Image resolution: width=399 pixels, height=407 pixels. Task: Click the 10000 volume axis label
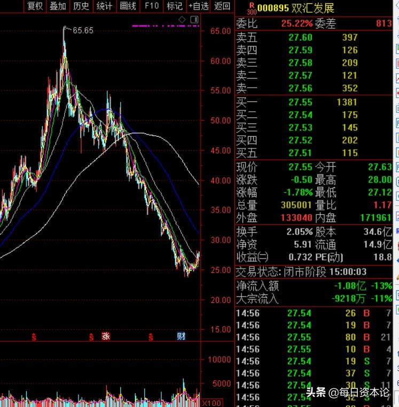(219, 359)
